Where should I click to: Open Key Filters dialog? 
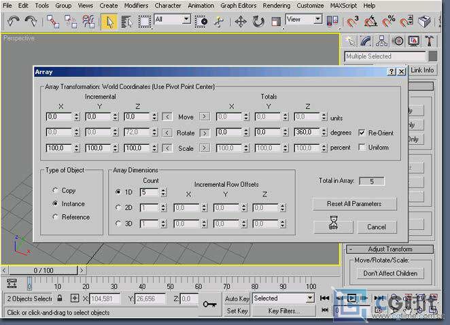[x=283, y=311]
